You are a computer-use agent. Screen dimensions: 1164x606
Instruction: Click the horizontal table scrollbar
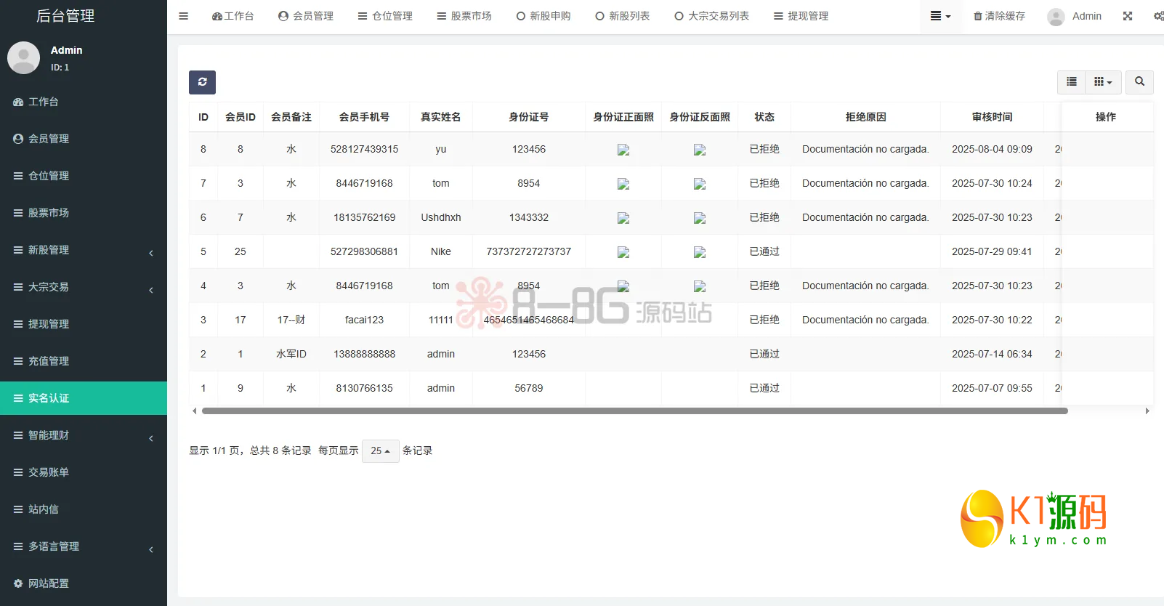coord(634,411)
